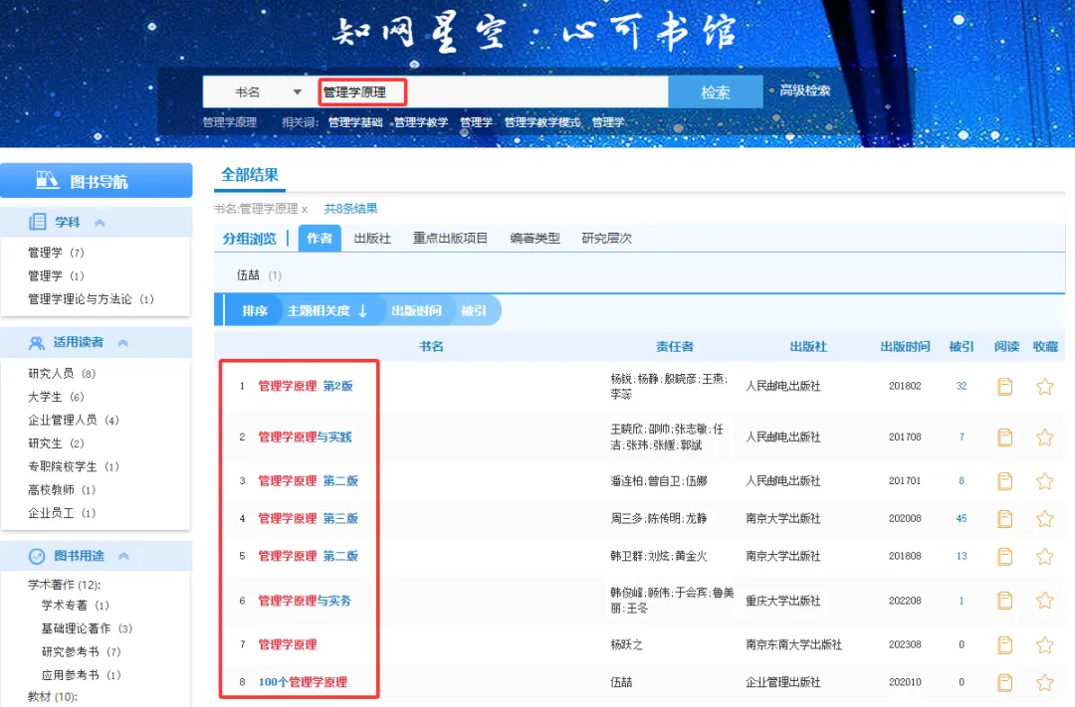Collapse the 适用读者 section
Screen dimensions: 1075x707
[x=123, y=343]
